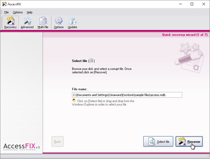Open the Multi-file recovery toolbar icon
The image size is (210, 159).
(43, 22)
